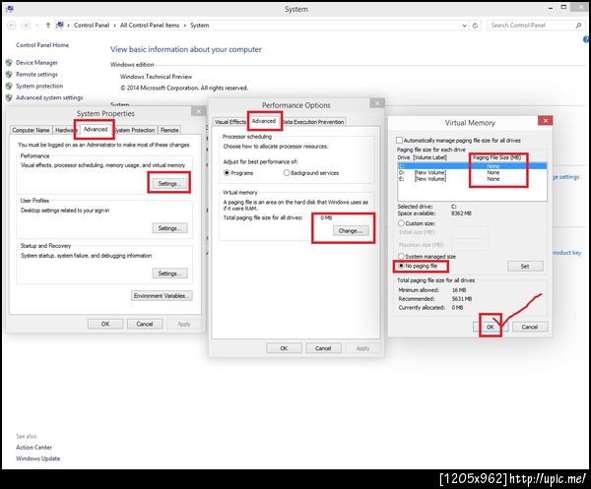Screen dimensions: 591x489
Task: Select Custom size radio button
Action: [402, 223]
